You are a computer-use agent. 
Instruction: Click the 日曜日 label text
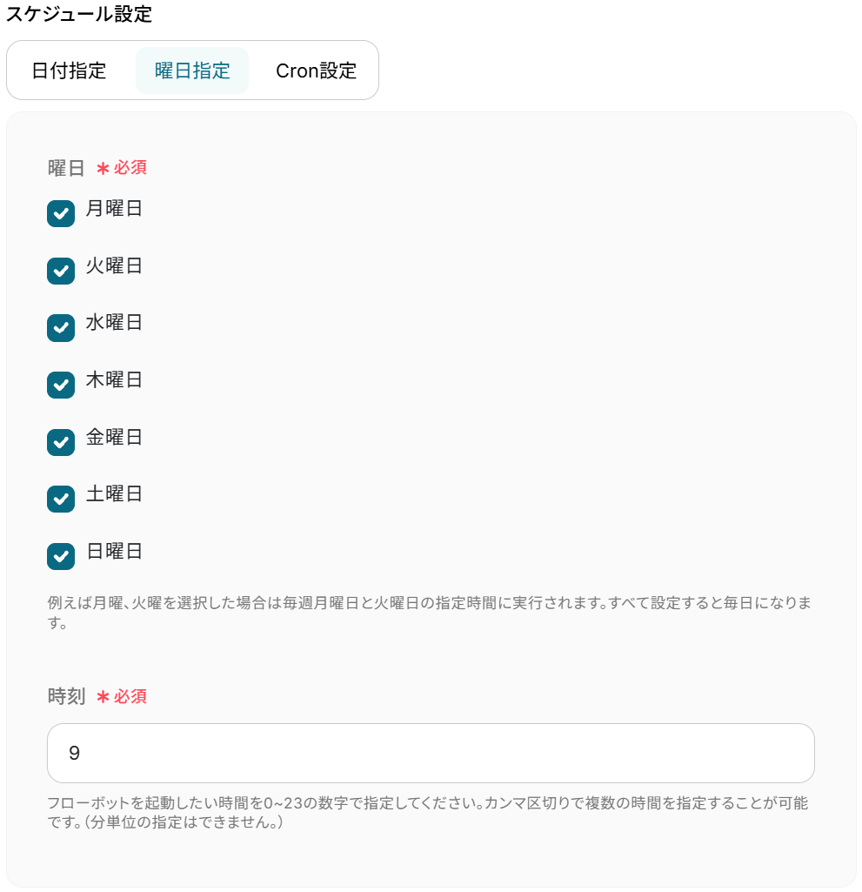tap(114, 551)
